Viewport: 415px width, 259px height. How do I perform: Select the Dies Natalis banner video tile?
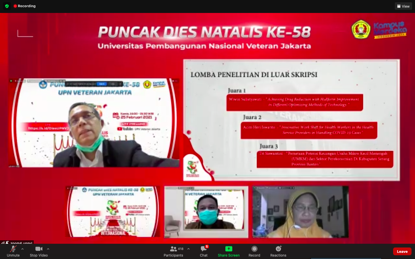tap(113, 212)
